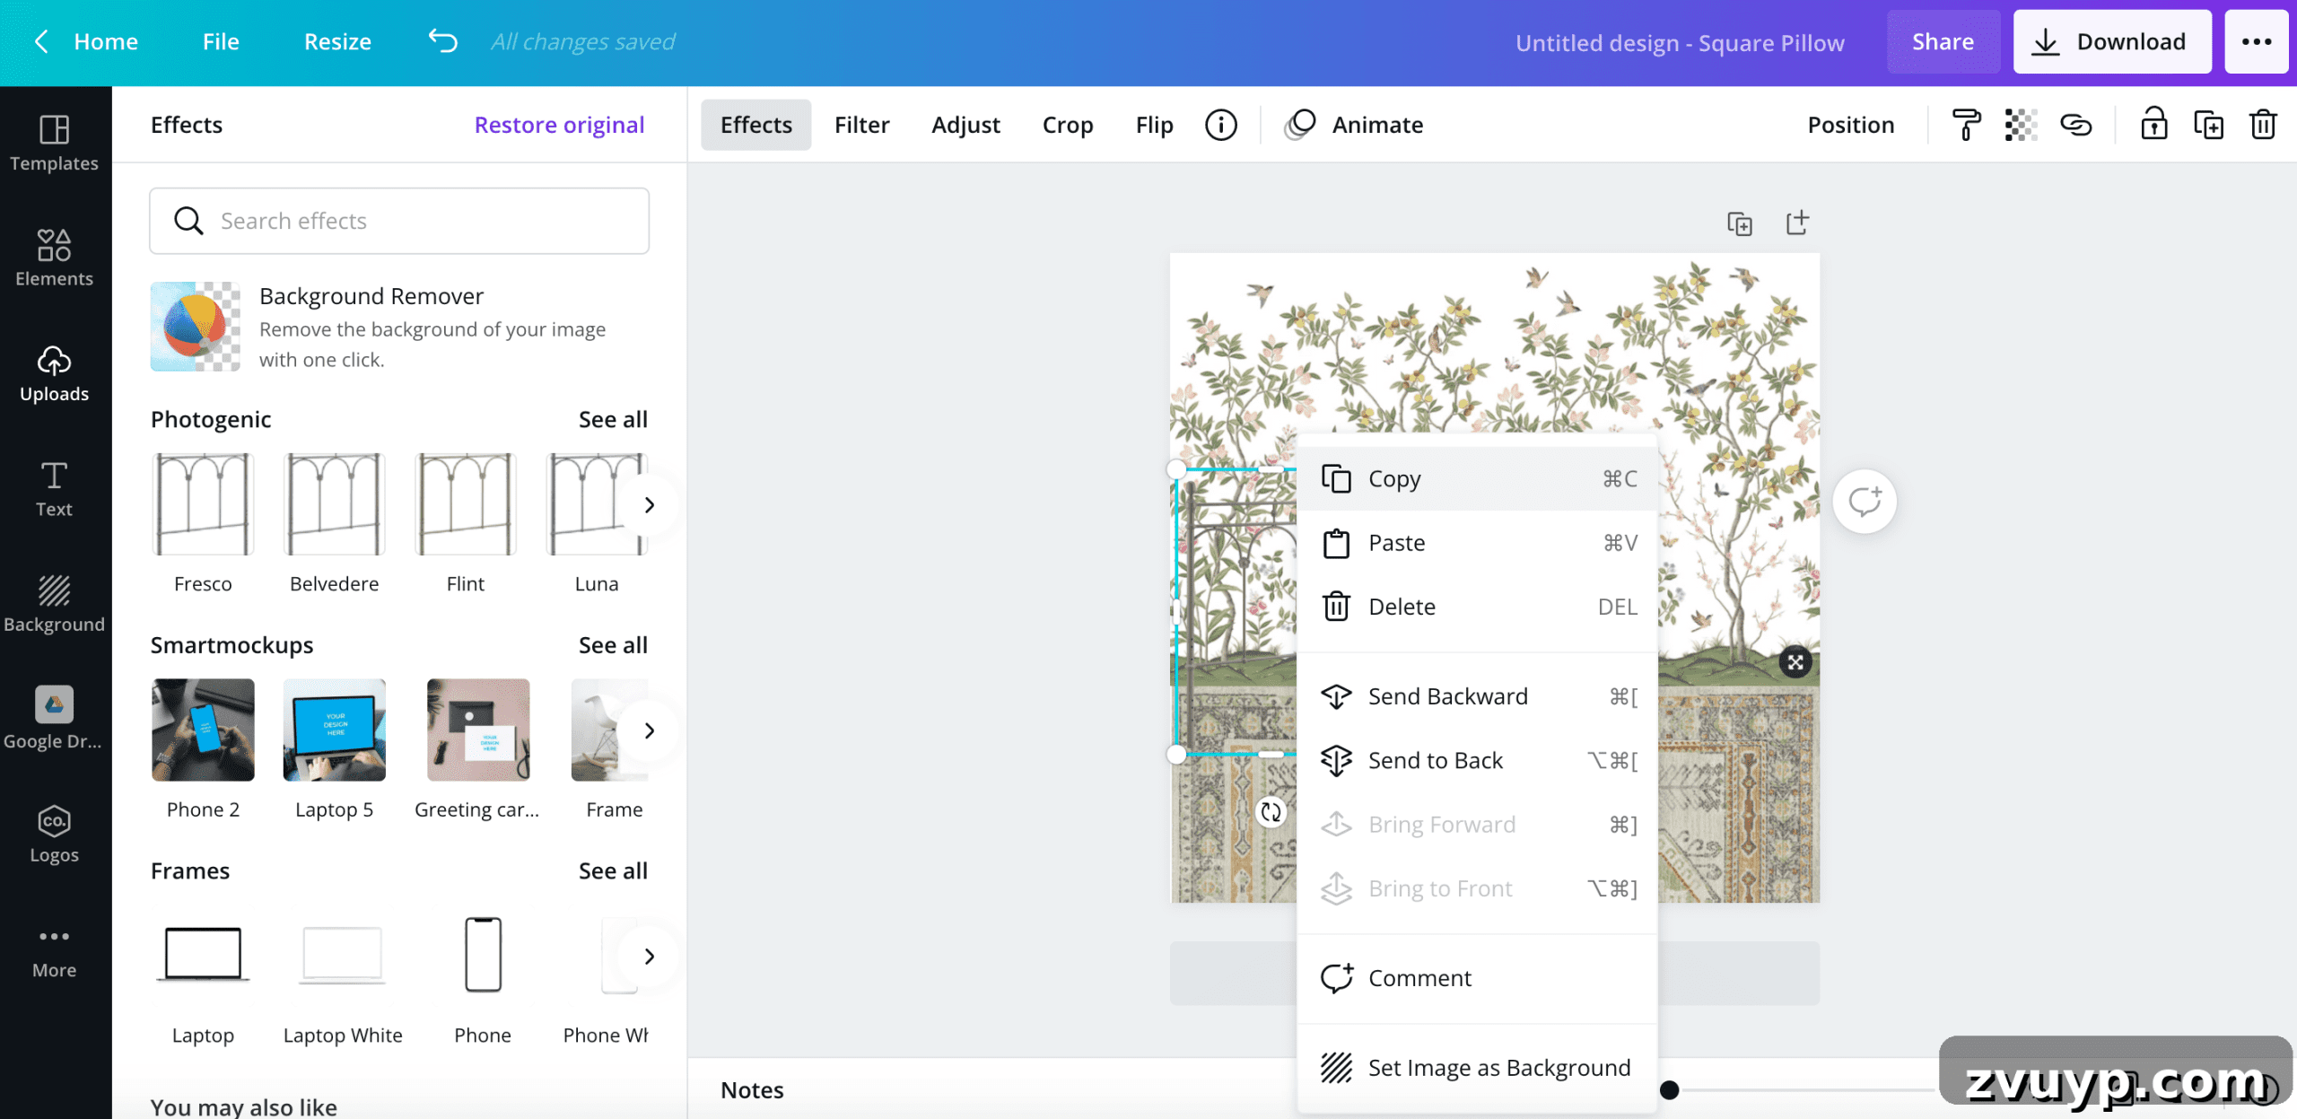Open the Uploads sidebar panel
Image resolution: width=2297 pixels, height=1119 pixels.
(x=54, y=373)
